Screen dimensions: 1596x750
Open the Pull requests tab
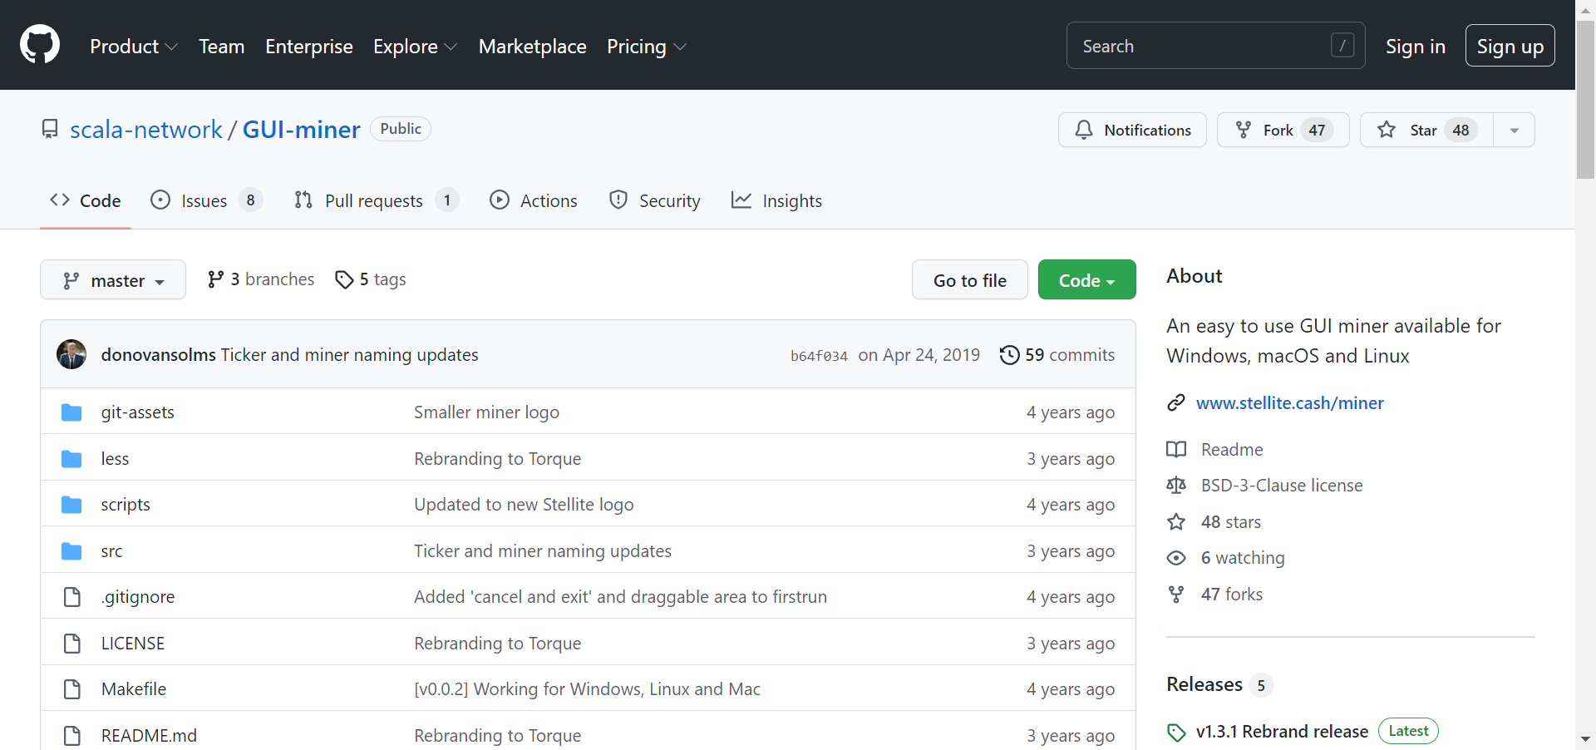click(374, 201)
